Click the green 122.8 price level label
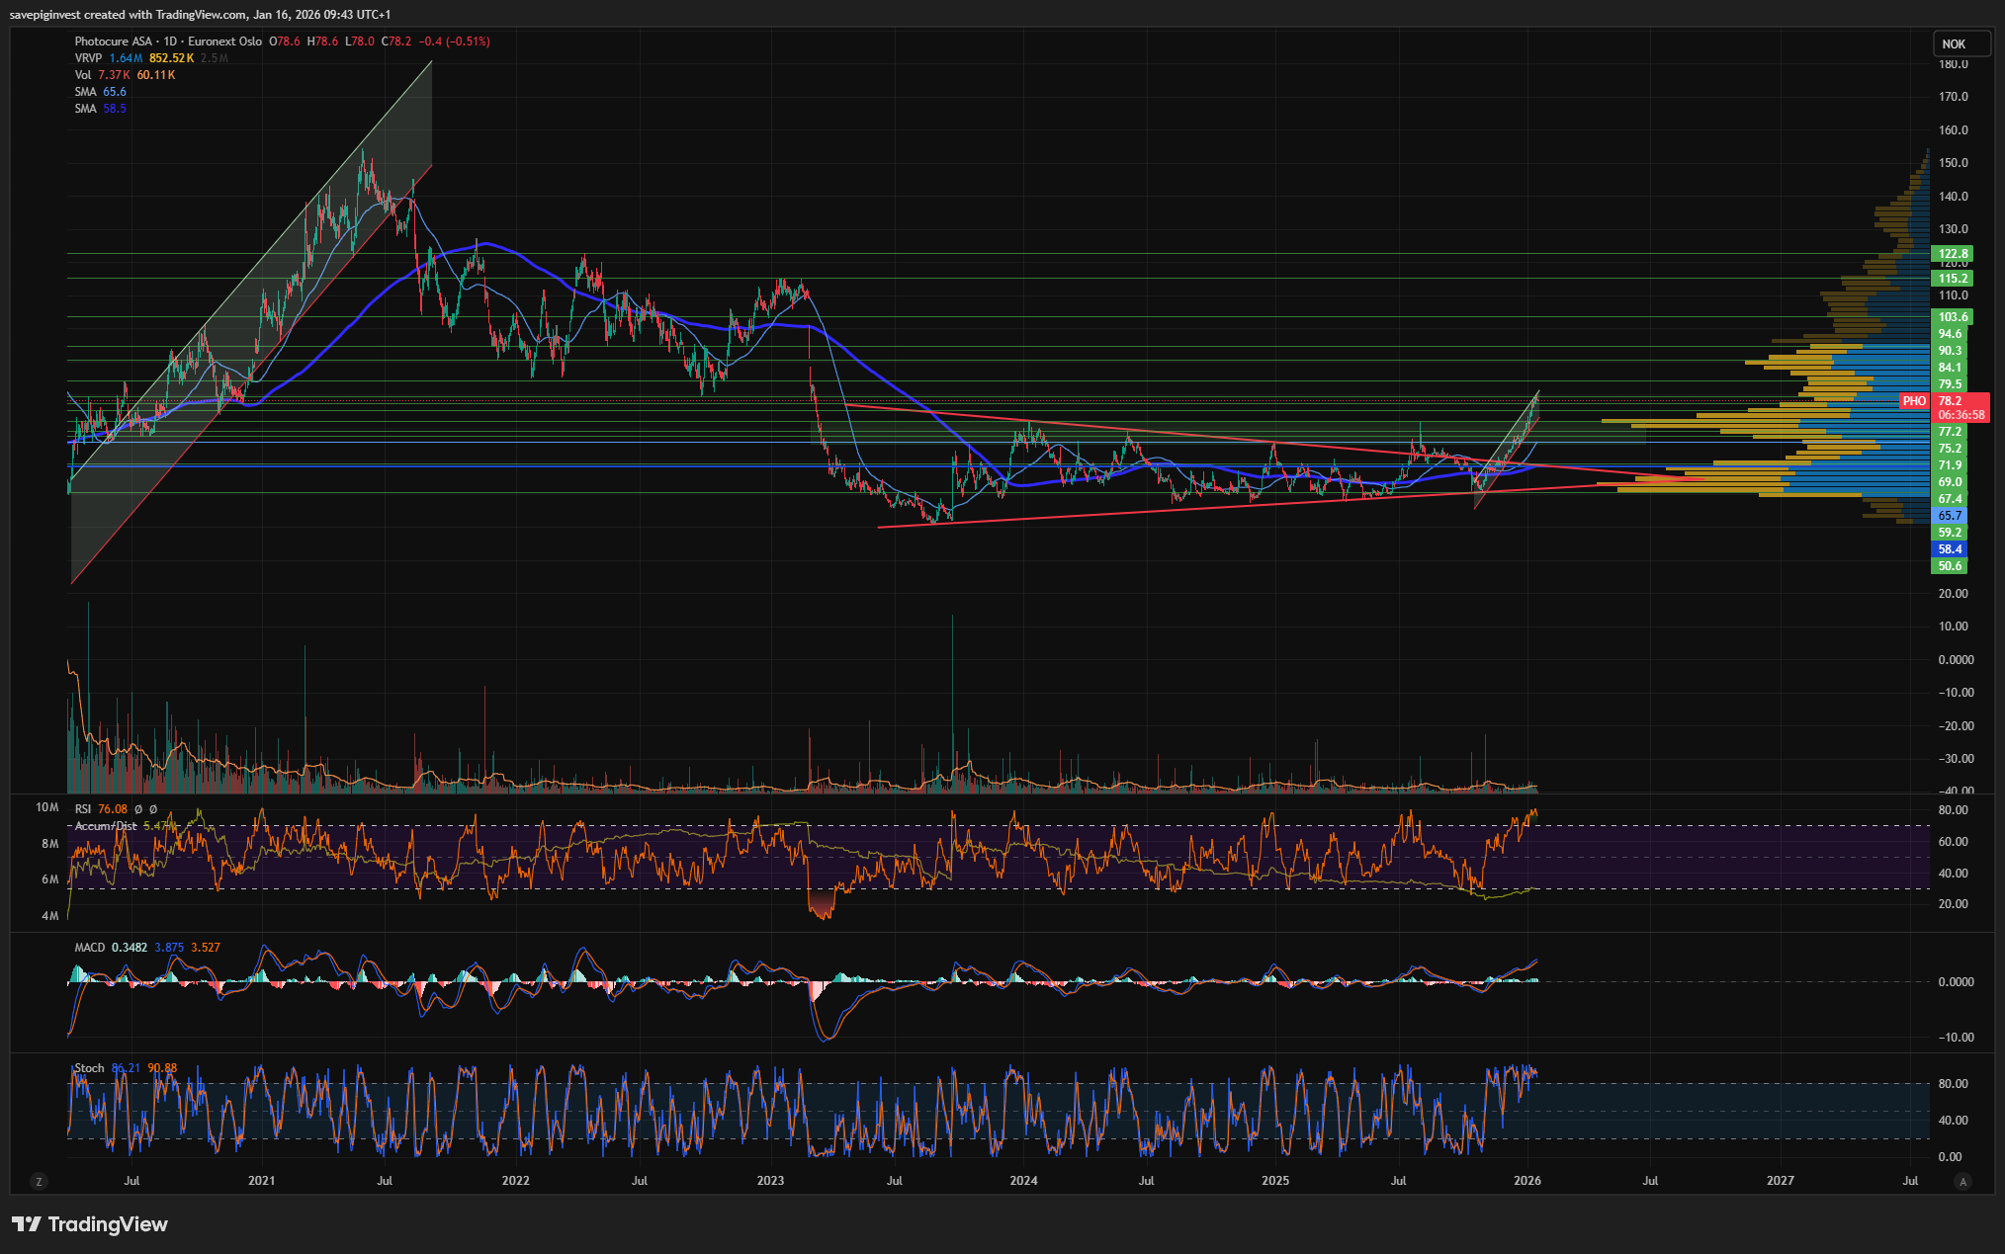The image size is (2005, 1254). (x=1952, y=254)
